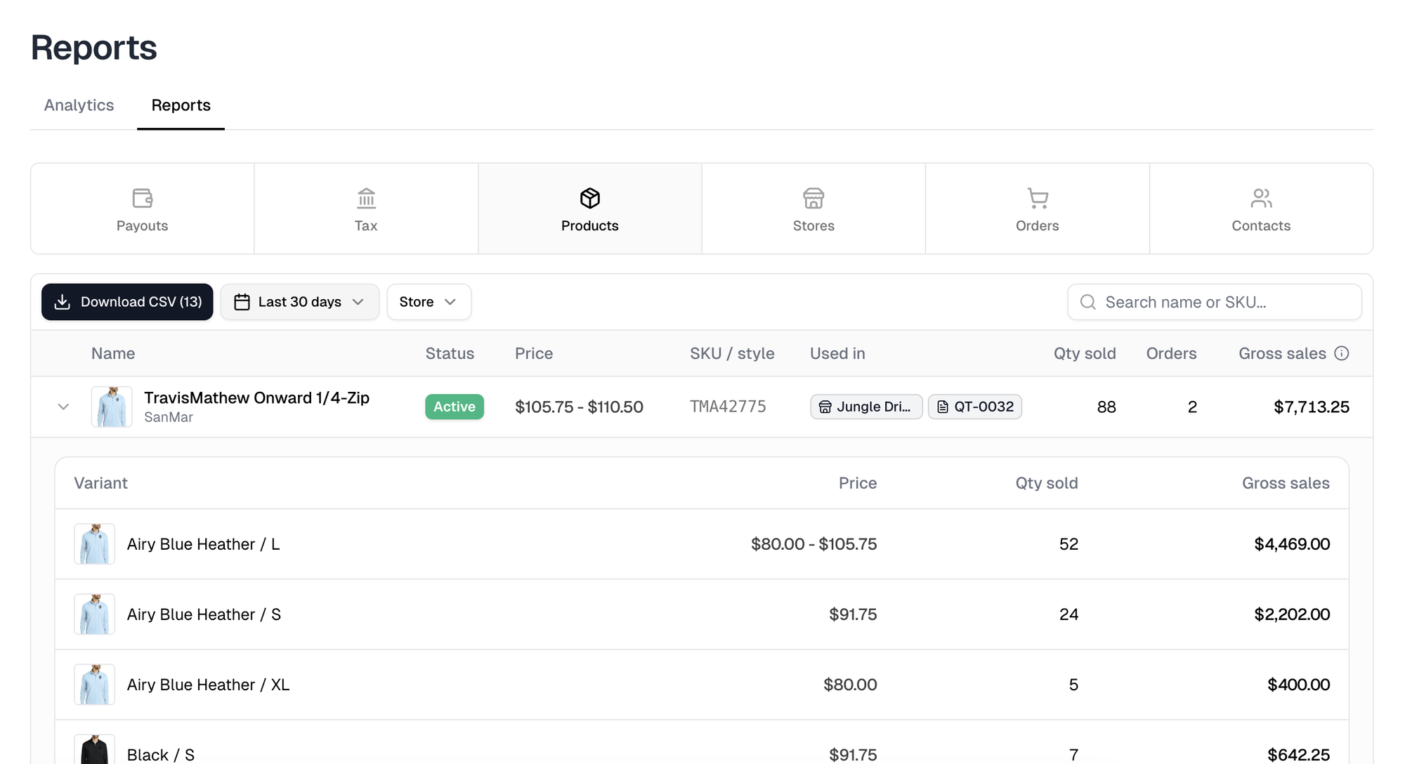Viewport: 1405px width, 764px height.
Task: Click the magnifier icon in search box
Action: [1088, 302]
